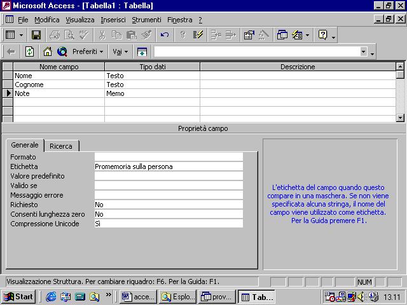Save the table with floppy disk icon
Screen dimensions: 407x305
click(36, 35)
